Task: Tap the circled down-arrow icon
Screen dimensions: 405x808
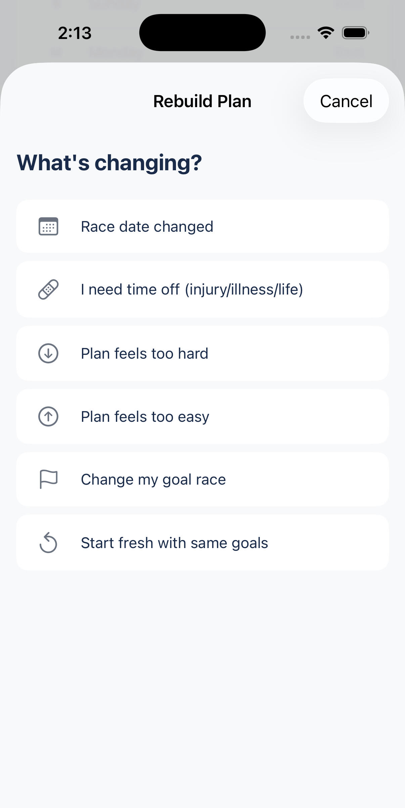Action: tap(48, 353)
